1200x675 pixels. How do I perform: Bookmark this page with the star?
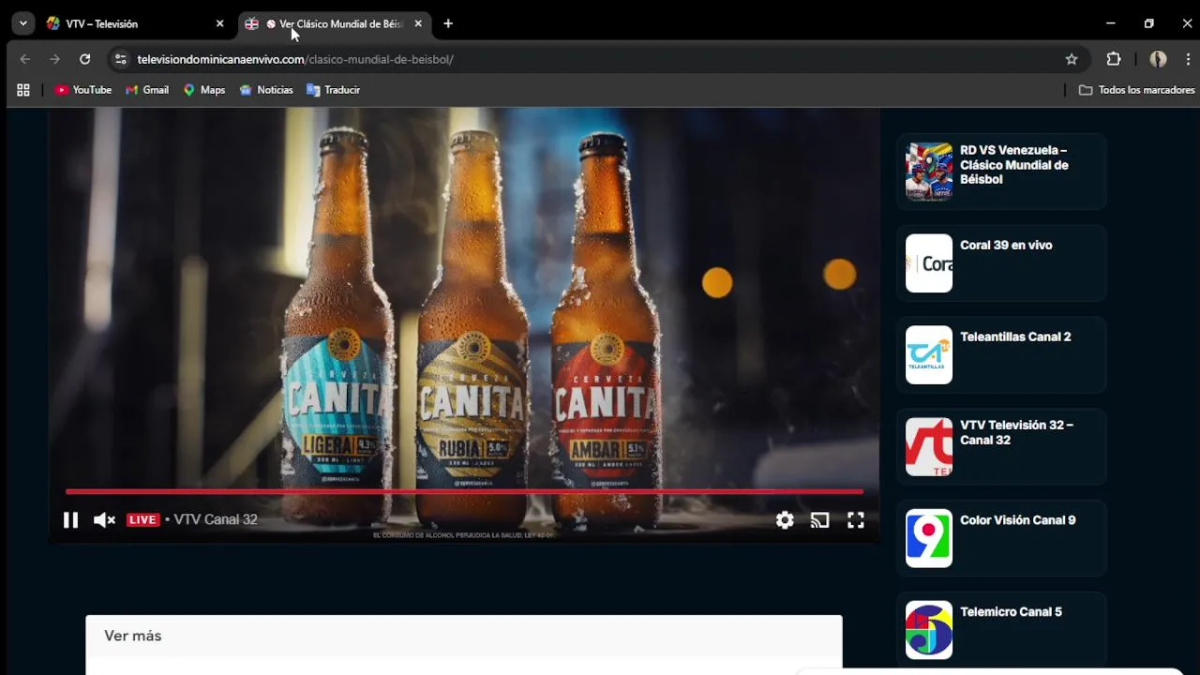(x=1072, y=59)
